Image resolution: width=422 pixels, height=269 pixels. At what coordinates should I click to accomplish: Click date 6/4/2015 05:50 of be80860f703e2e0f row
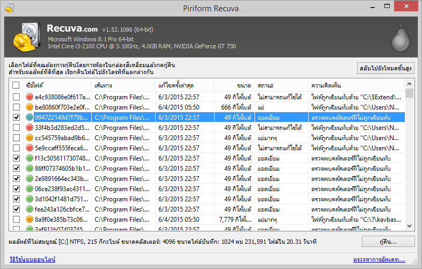179,107
